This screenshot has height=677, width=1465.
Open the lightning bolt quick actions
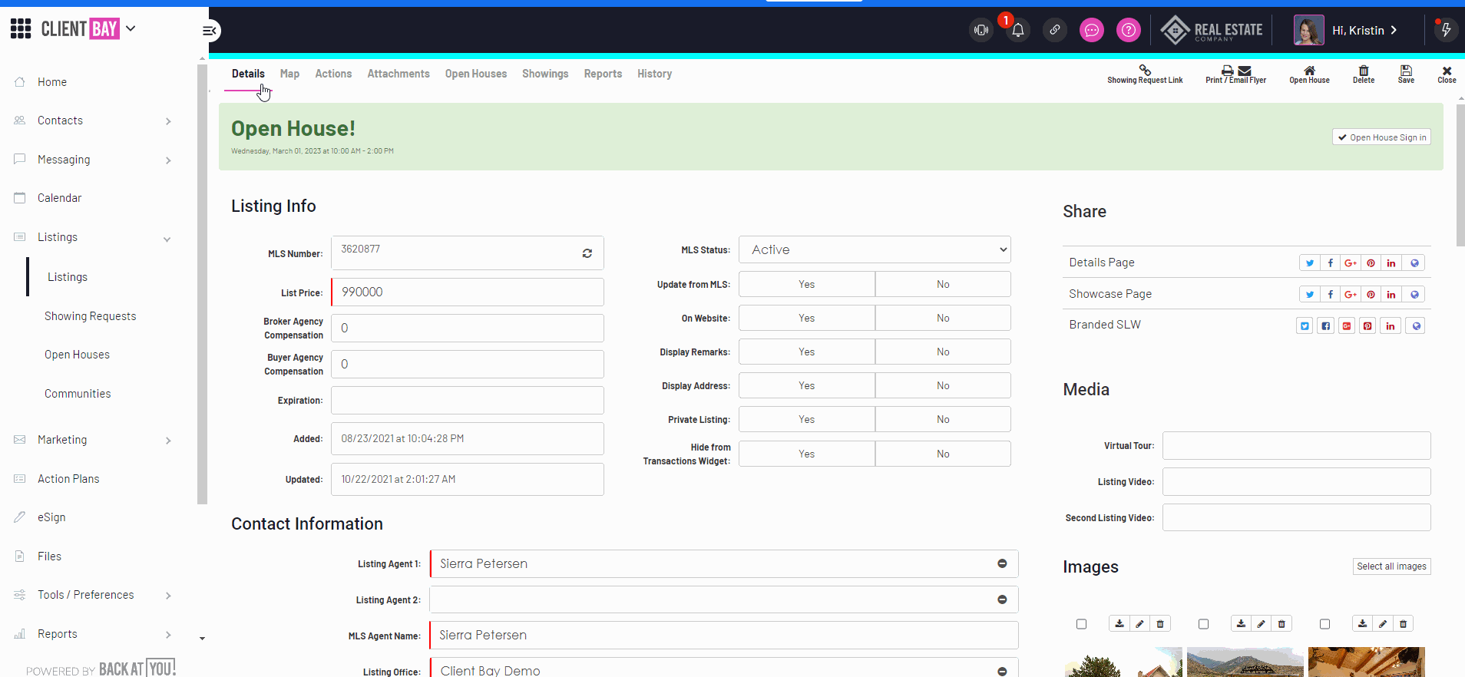tap(1447, 31)
